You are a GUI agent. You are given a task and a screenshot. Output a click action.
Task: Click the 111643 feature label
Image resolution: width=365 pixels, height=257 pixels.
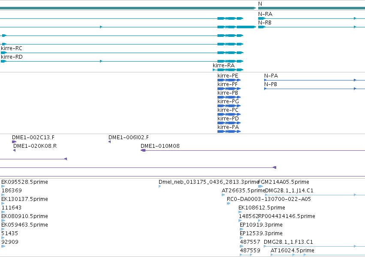(x=12, y=208)
